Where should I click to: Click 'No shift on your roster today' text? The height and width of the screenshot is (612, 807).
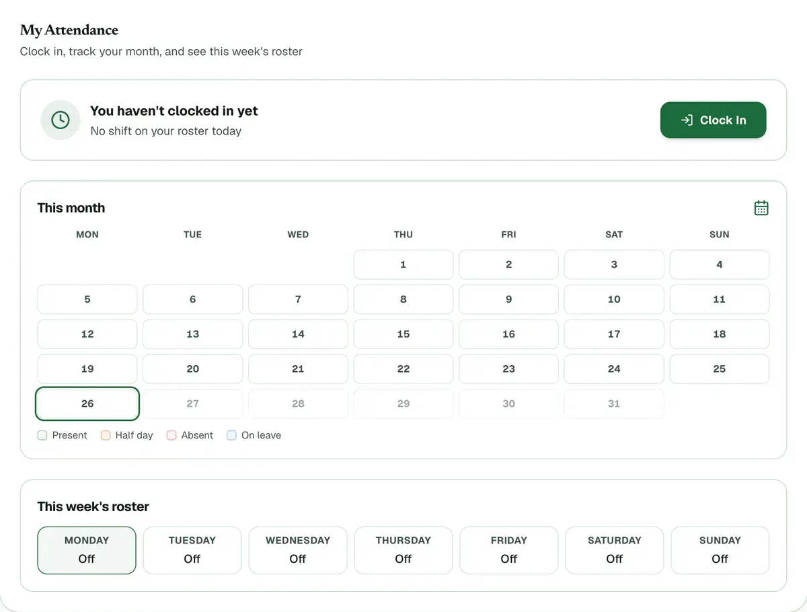click(x=166, y=131)
